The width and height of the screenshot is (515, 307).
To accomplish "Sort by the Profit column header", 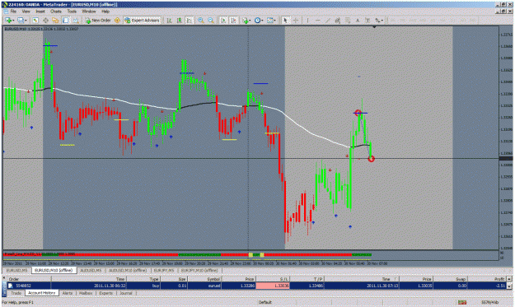I will pyautogui.click(x=487, y=279).
